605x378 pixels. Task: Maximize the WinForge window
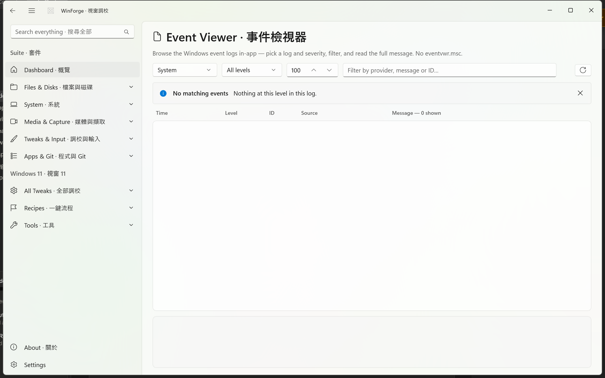(x=570, y=10)
